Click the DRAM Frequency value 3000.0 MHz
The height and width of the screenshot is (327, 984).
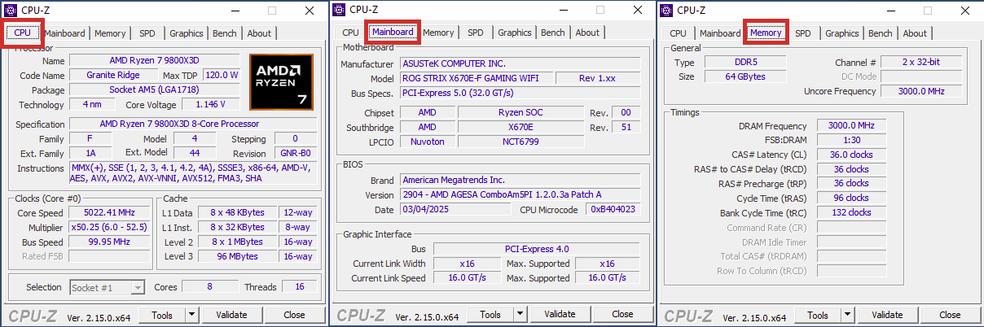851,126
